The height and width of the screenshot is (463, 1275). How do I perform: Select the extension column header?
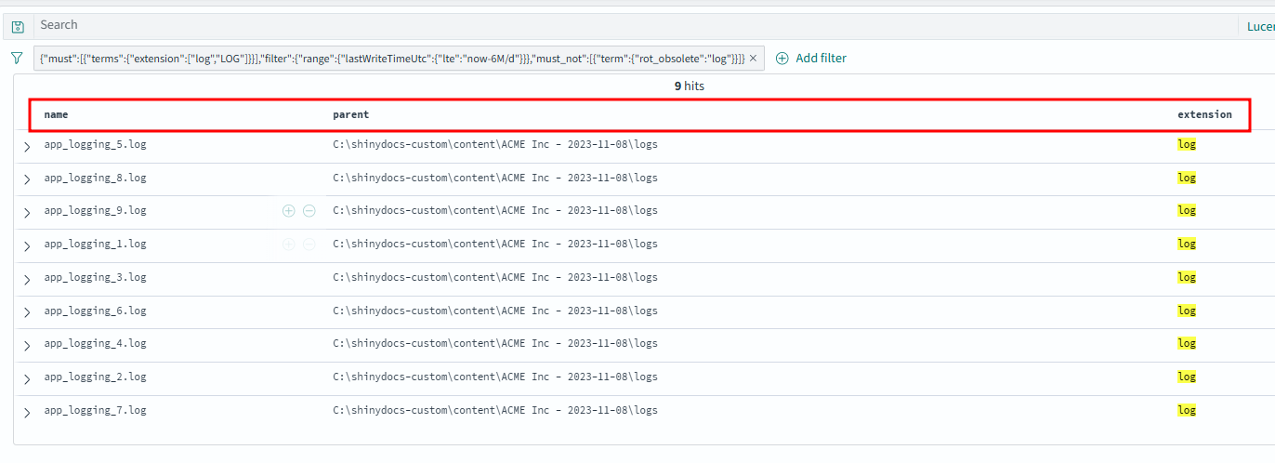coord(1204,114)
